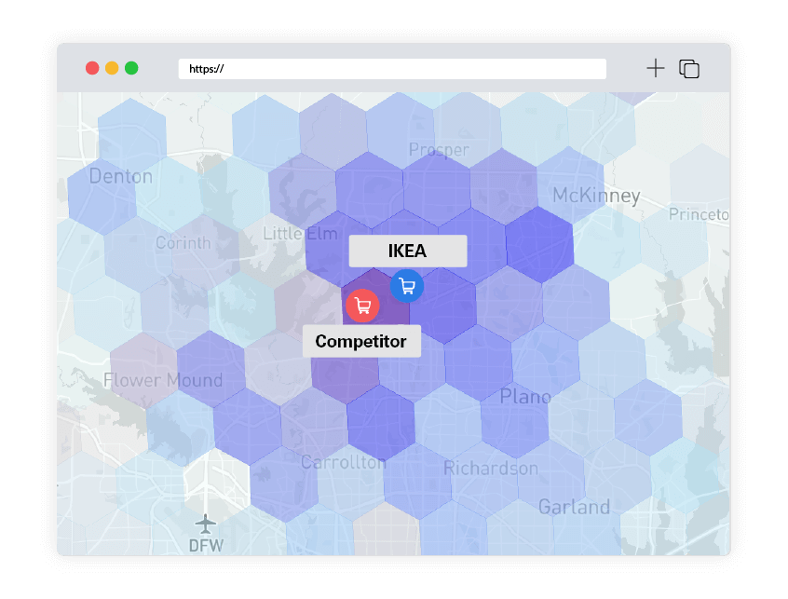Select the Competitor label tooltip
This screenshot has width=788, height=599.
tap(361, 341)
